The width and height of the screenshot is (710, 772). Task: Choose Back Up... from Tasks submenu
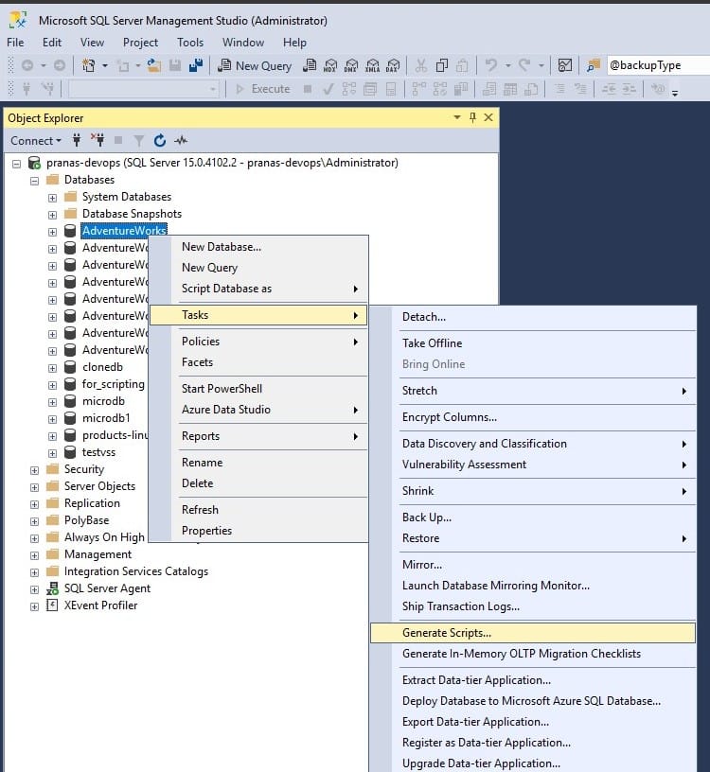(533, 517)
